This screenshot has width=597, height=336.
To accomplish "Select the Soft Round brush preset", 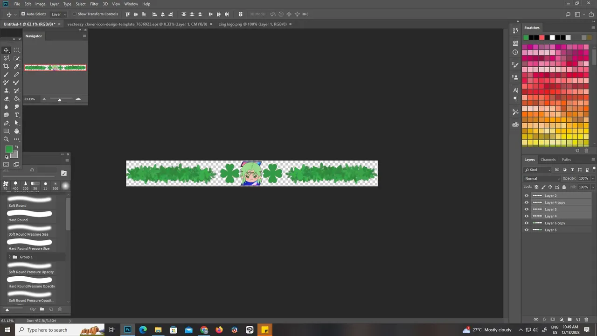I will pos(29,202).
